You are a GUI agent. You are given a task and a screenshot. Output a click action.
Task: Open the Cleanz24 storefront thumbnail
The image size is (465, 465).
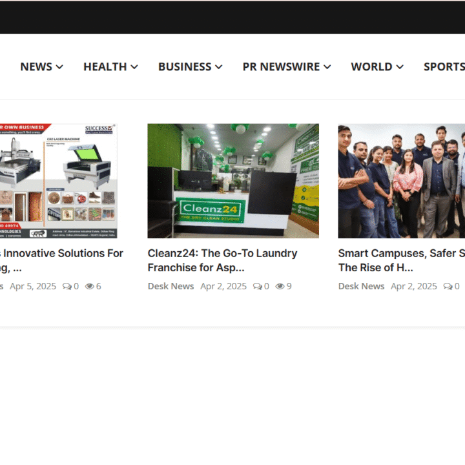[233, 181]
